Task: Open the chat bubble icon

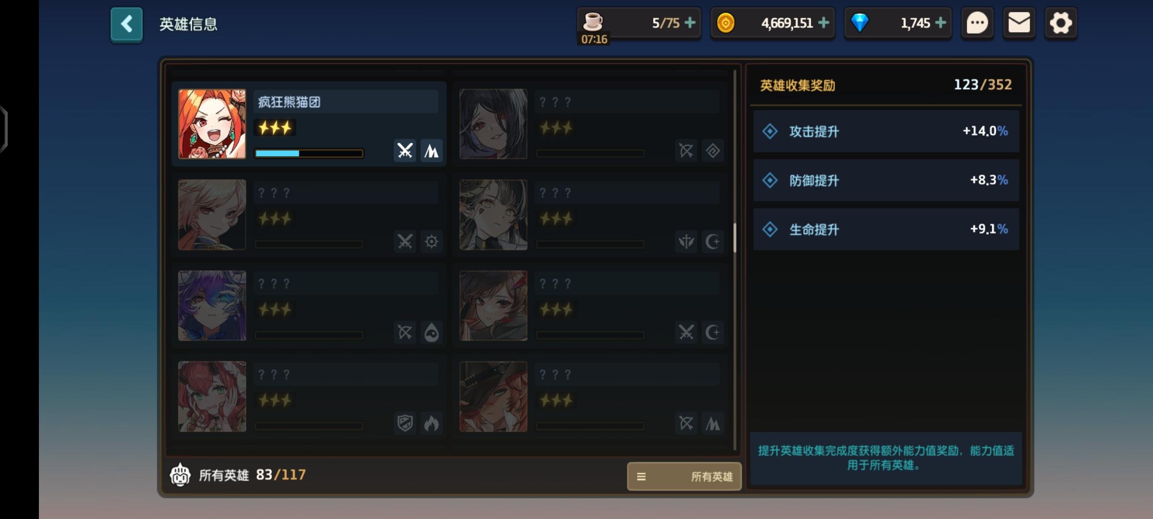Action: [977, 23]
